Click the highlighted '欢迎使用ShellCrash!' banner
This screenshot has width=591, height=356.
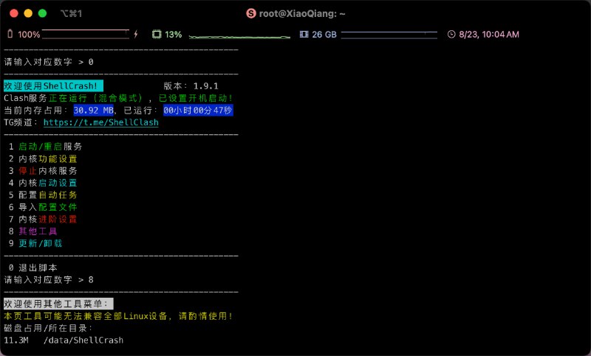point(53,86)
